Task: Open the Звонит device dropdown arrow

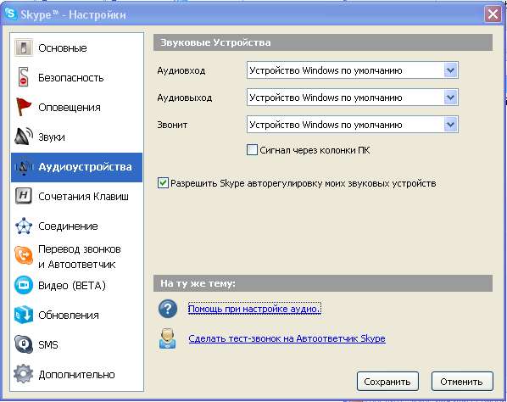Action: (451, 125)
